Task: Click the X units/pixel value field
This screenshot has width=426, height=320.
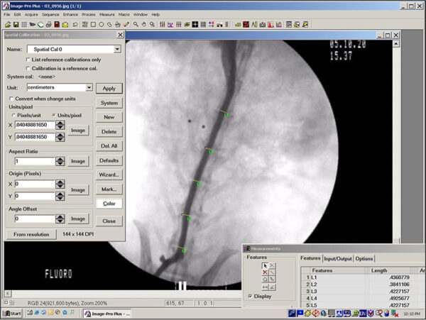Action: click(35, 125)
